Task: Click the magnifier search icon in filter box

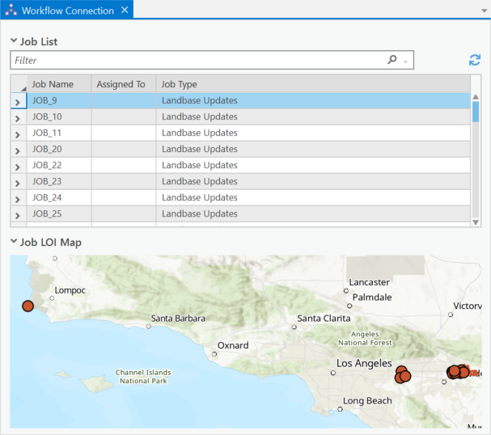Action: [392, 60]
